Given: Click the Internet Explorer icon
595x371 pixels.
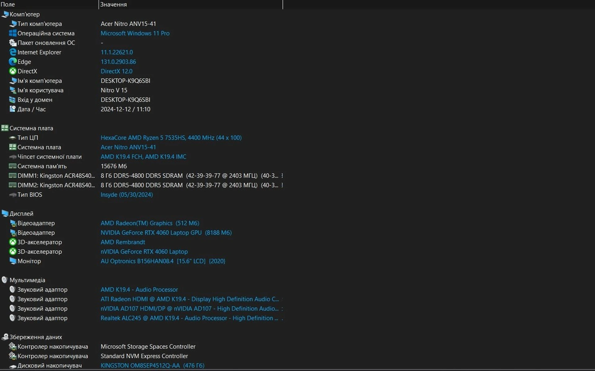Looking at the screenshot, I should pos(13,52).
